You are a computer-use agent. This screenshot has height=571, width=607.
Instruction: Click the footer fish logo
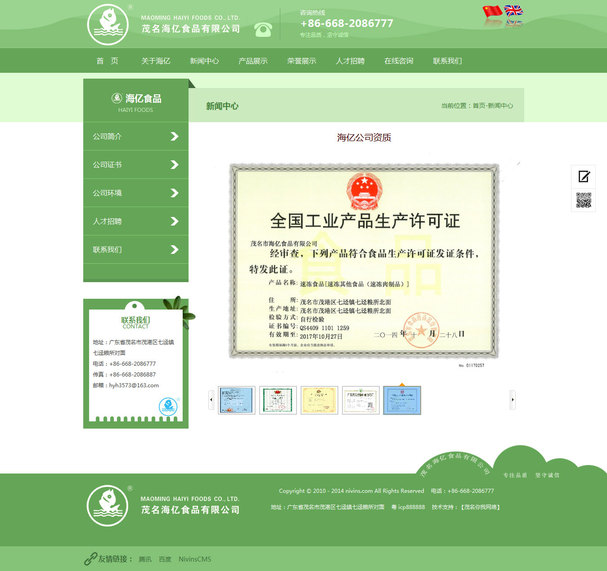tap(108, 505)
